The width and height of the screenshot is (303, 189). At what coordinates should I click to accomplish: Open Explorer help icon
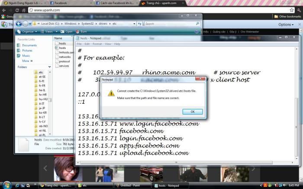(x=197, y=32)
